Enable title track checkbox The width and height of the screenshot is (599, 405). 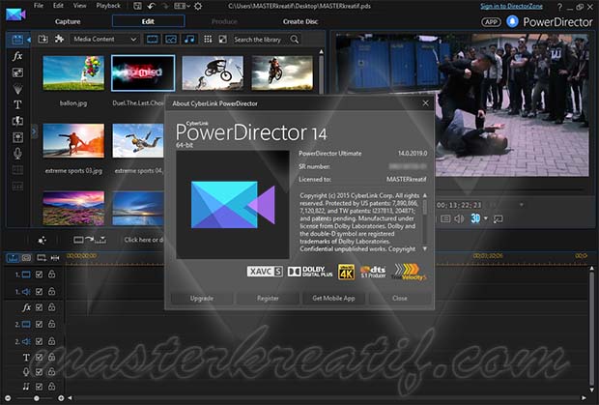click(39, 358)
